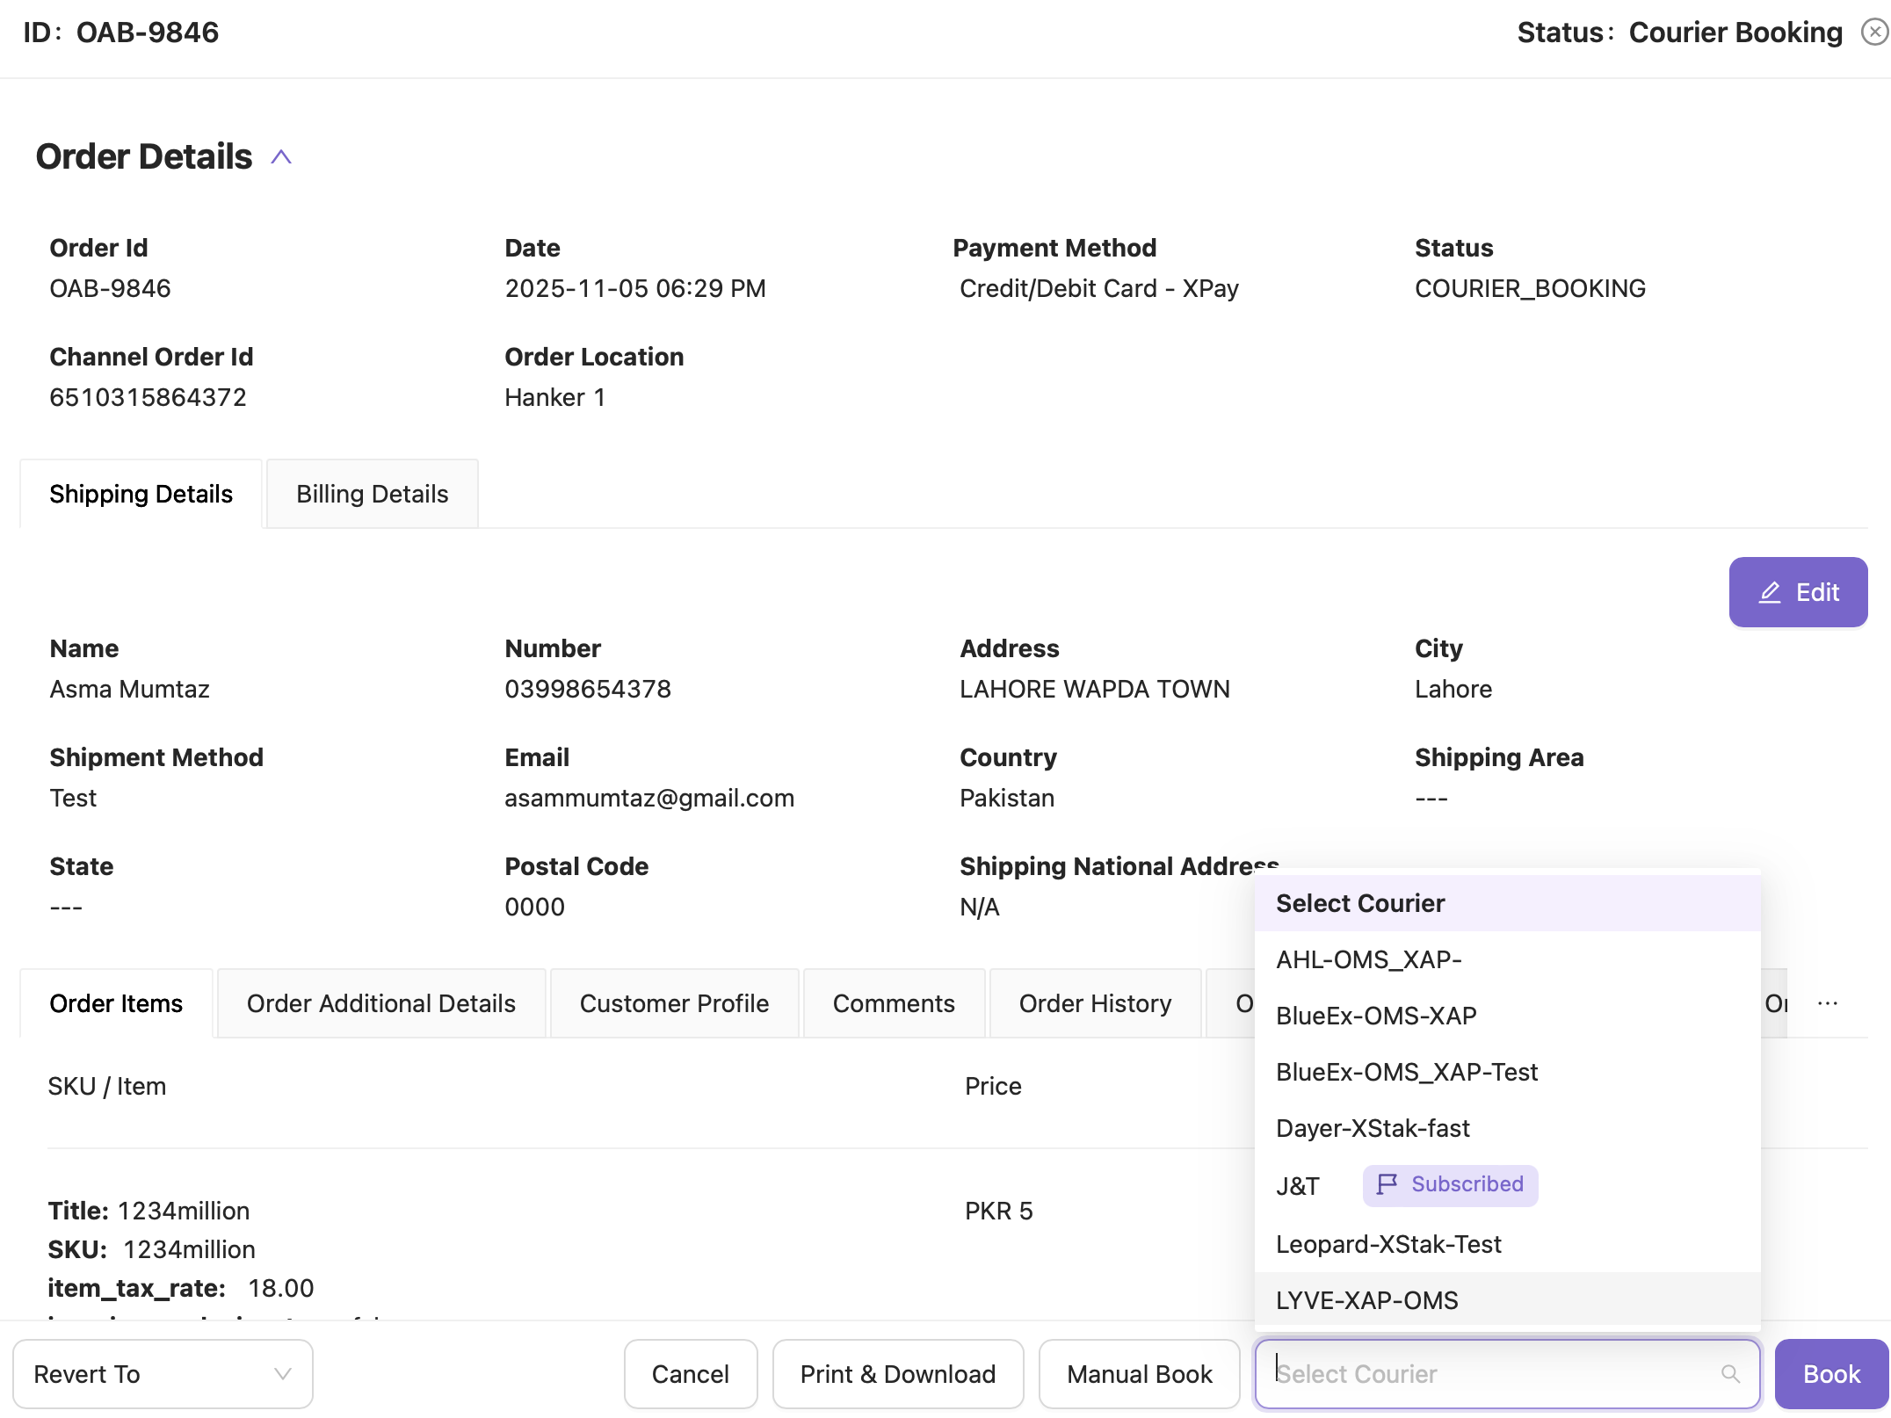This screenshot has width=1891, height=1418.
Task: Choose BlueEx-OMS_XAP-Test courier option
Action: tap(1508, 1072)
